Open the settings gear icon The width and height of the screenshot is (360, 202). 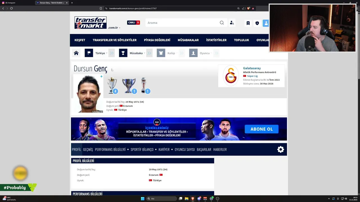281,150
